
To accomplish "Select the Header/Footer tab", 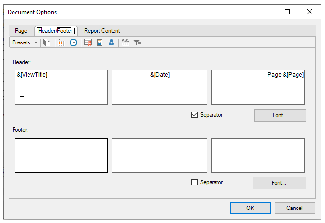I will coord(56,31).
